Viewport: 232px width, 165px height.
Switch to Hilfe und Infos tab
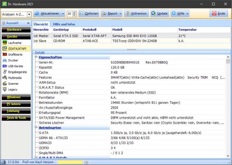pos(64,24)
